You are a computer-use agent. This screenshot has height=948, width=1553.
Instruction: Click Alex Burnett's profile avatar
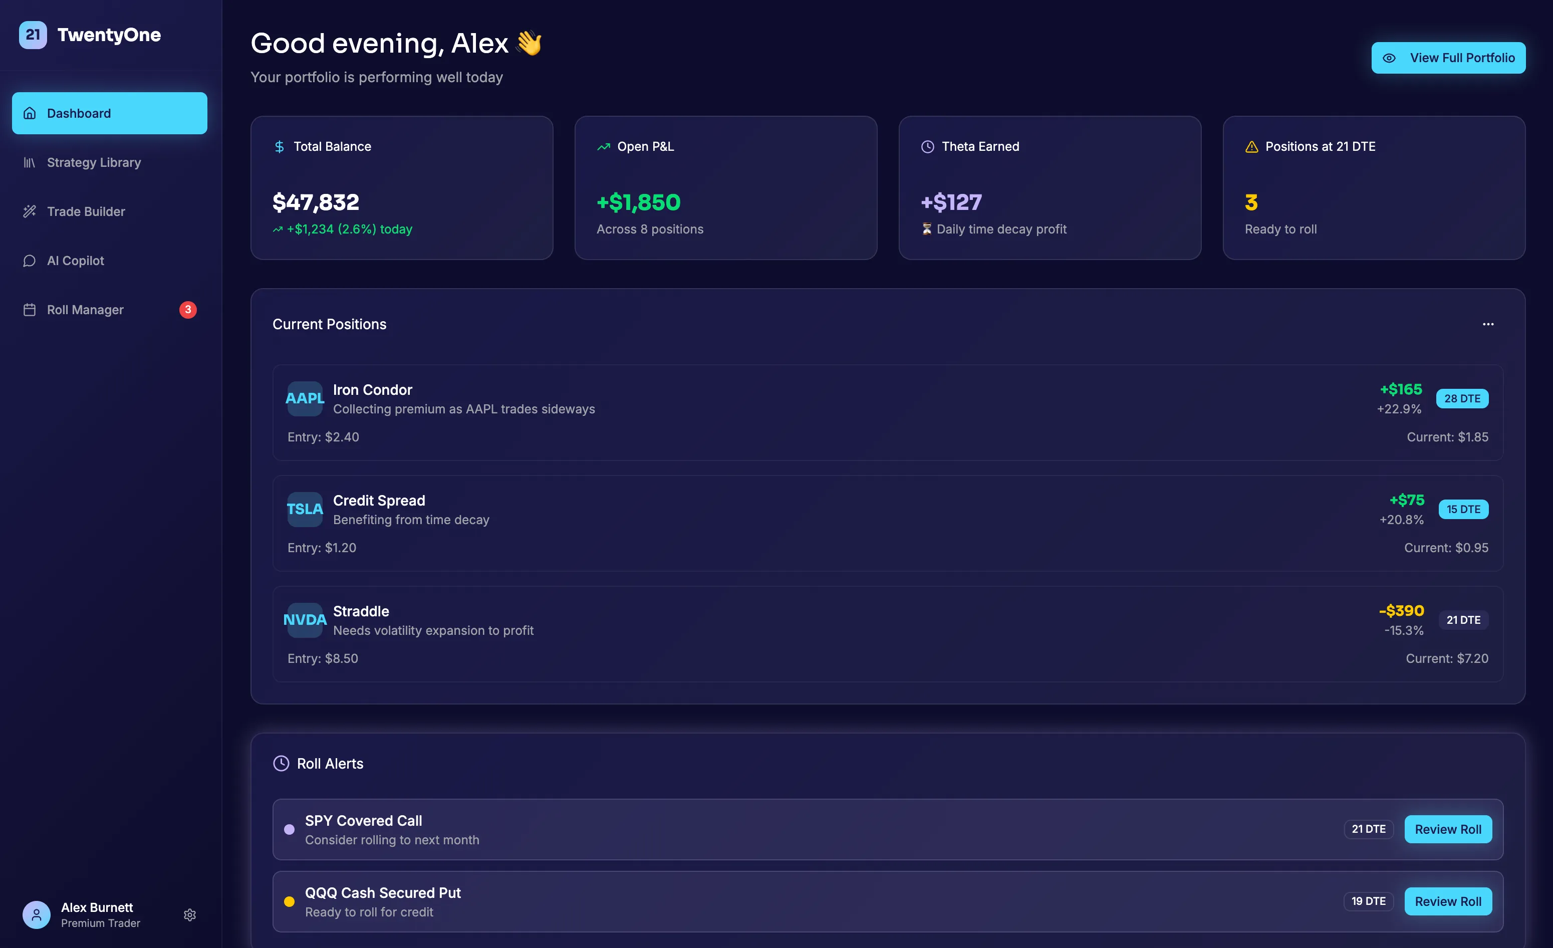click(37, 914)
